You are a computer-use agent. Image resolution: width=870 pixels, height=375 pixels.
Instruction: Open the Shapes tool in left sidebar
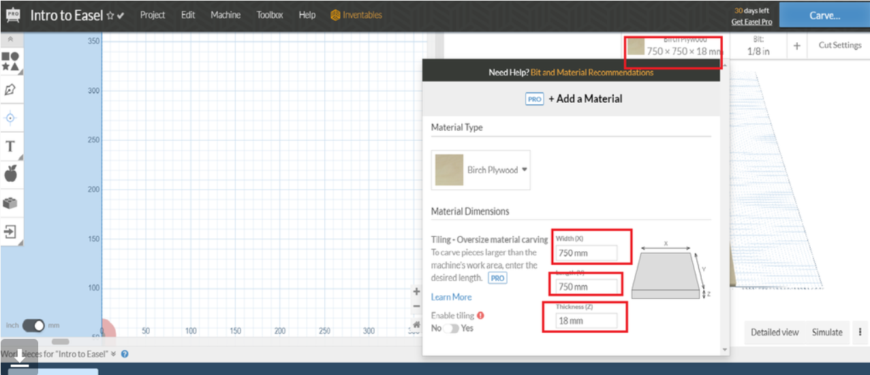[x=10, y=61]
